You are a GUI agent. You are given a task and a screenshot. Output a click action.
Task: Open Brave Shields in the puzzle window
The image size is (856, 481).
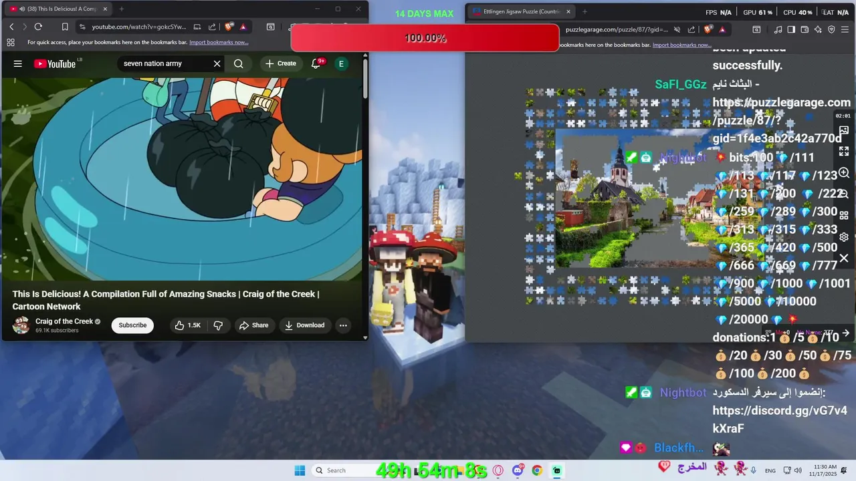[708, 29]
